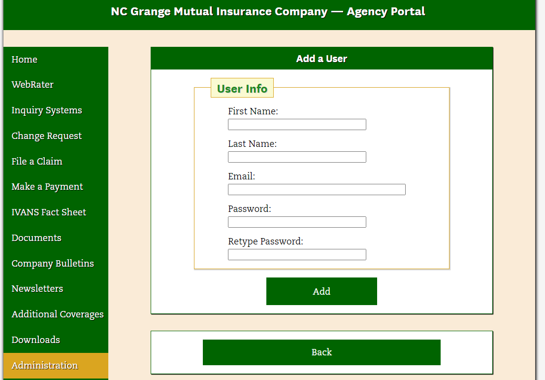
Task: Select Change Request in sidebar
Action: [47, 136]
